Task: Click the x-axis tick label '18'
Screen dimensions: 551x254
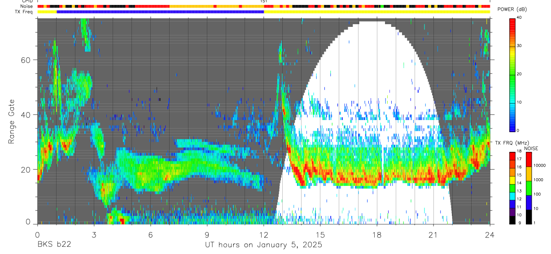Action: click(377, 234)
